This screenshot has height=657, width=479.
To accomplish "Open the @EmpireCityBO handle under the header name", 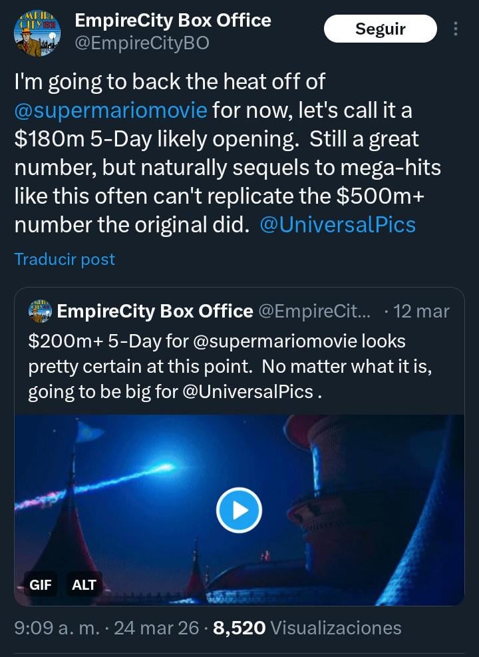I will tap(142, 43).
